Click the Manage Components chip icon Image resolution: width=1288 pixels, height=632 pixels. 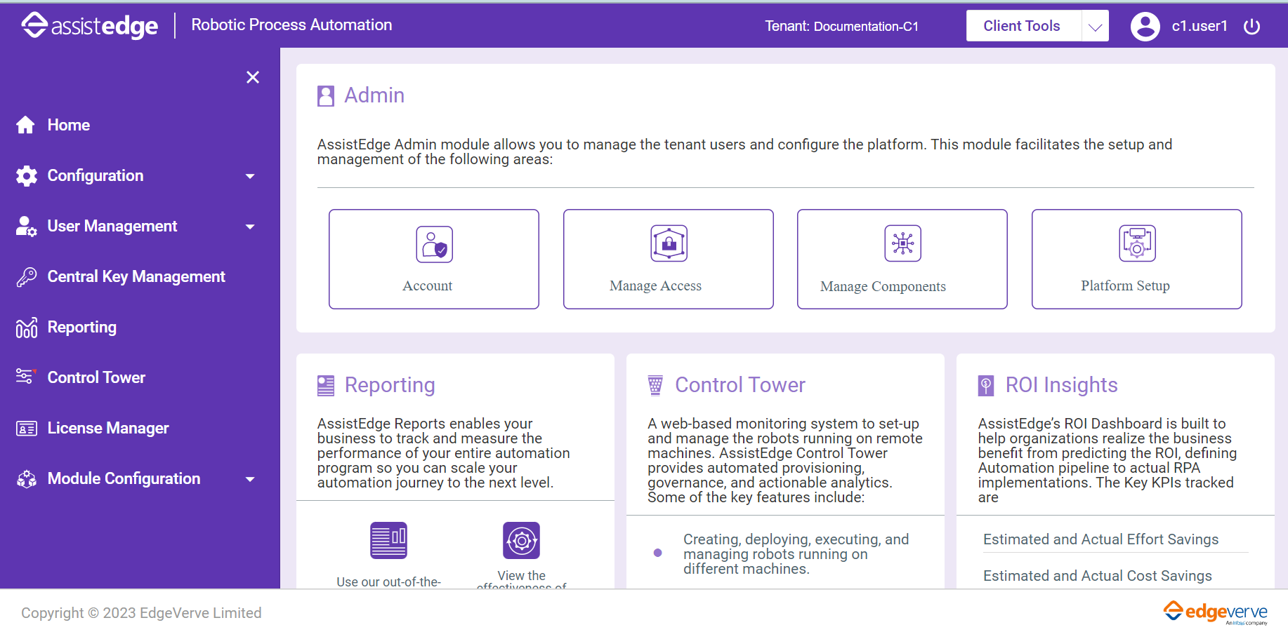coord(902,243)
